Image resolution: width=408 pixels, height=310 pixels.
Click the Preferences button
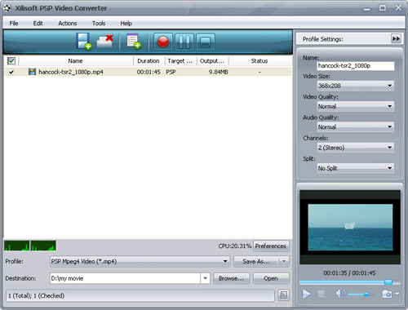pos(271,246)
